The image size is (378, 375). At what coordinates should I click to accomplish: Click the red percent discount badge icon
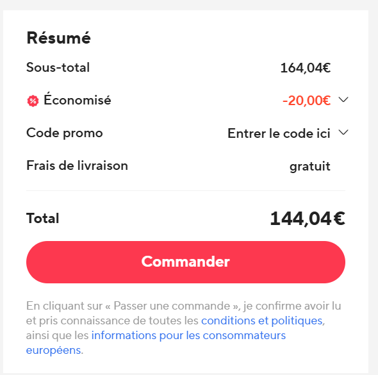pyautogui.click(x=33, y=101)
